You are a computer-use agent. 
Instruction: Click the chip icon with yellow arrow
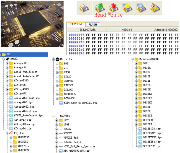pyautogui.click(x=127, y=7)
